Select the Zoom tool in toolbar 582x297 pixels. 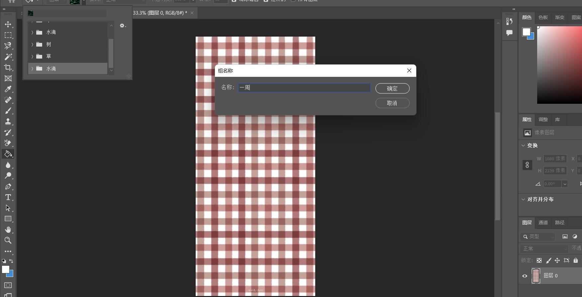tap(8, 240)
